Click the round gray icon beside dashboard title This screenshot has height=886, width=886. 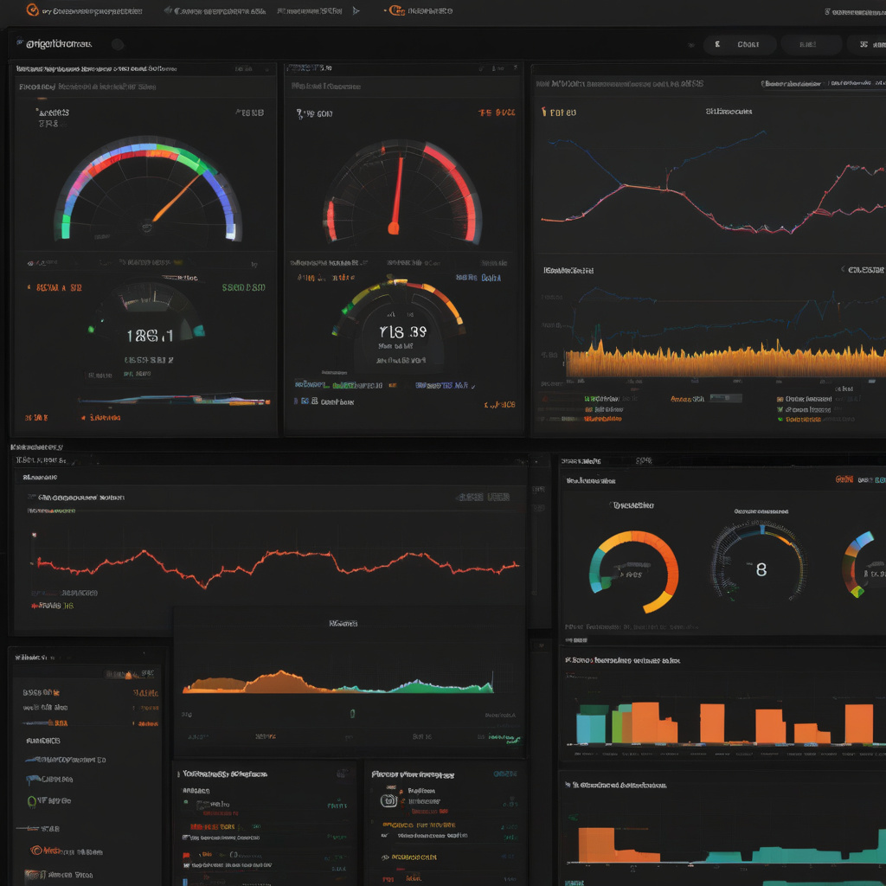tap(118, 44)
